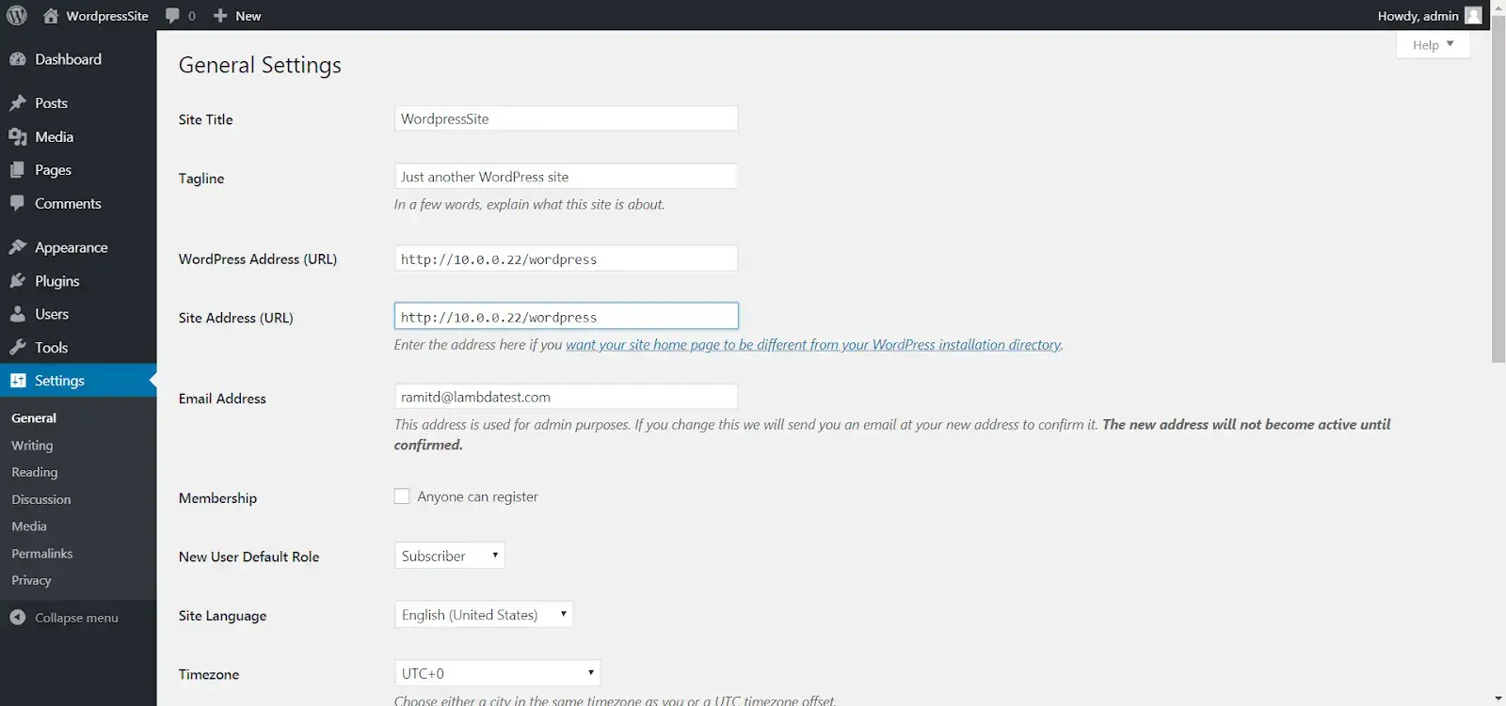Open the Discussion settings submenu
Image resolution: width=1506 pixels, height=706 pixels.
coord(40,499)
